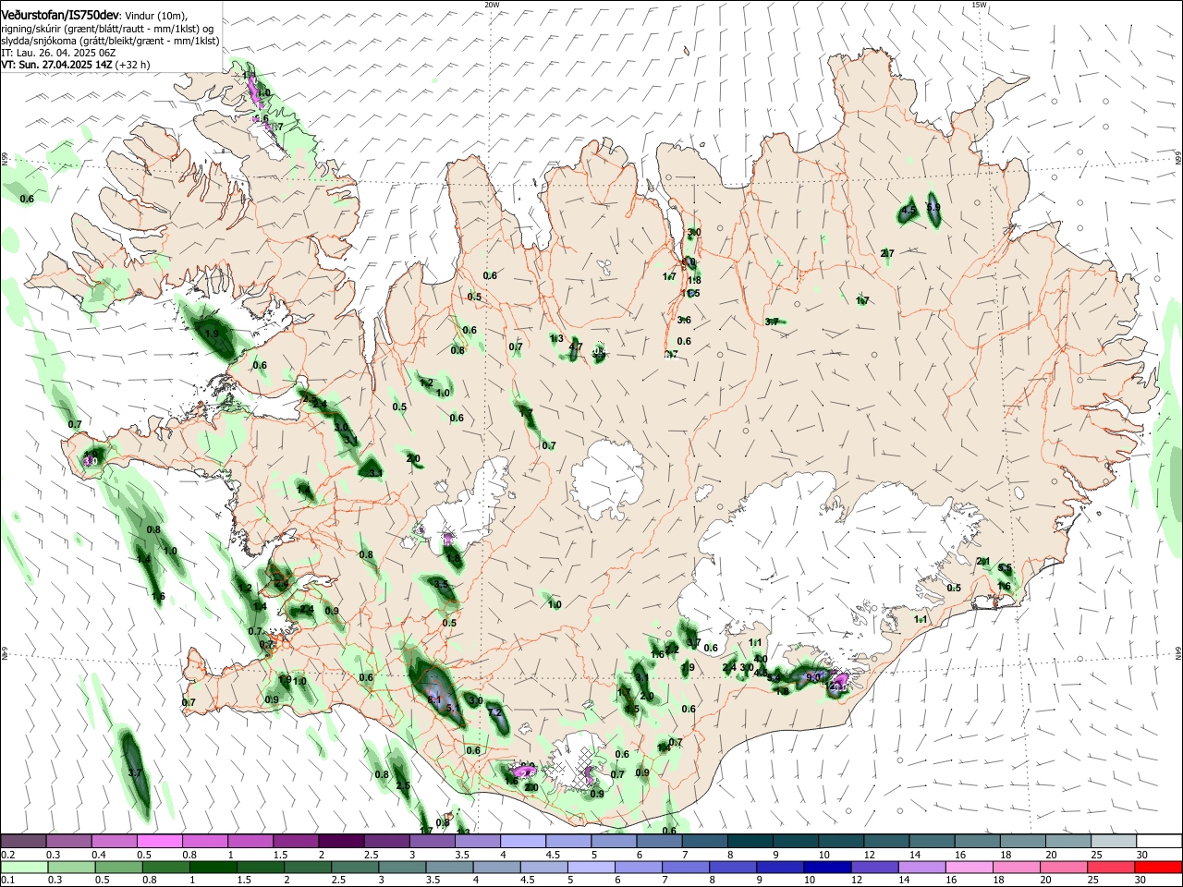Select the 6 swatch in top legend row

tap(658, 841)
